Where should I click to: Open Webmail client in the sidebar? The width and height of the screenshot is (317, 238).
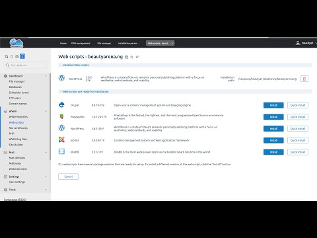18,169
